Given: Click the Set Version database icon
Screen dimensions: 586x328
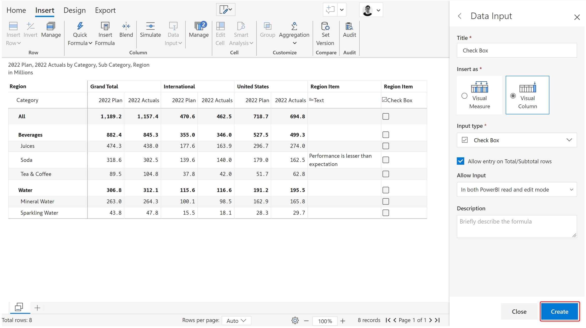Looking at the screenshot, I should [325, 26].
